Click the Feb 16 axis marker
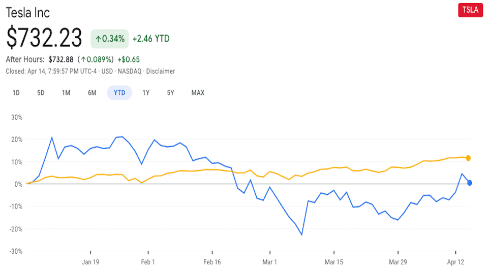This screenshot has width=488, height=274. pyautogui.click(x=212, y=262)
